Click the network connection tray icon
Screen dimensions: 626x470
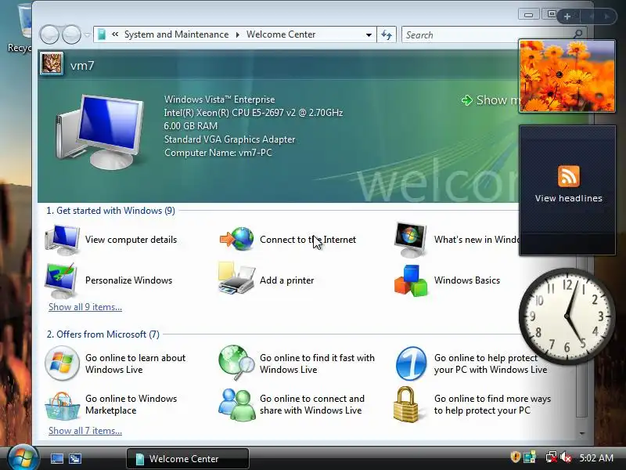coord(552,457)
